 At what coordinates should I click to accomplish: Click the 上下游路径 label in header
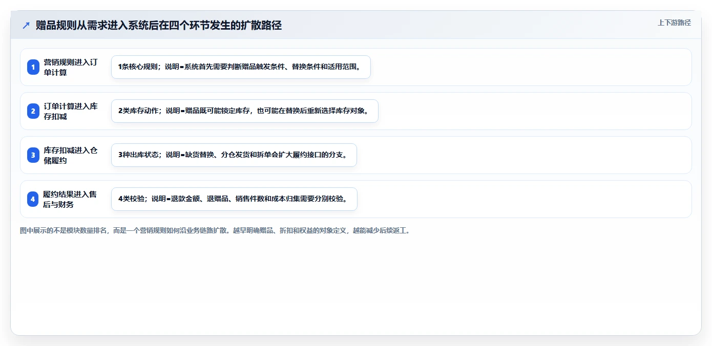point(674,23)
